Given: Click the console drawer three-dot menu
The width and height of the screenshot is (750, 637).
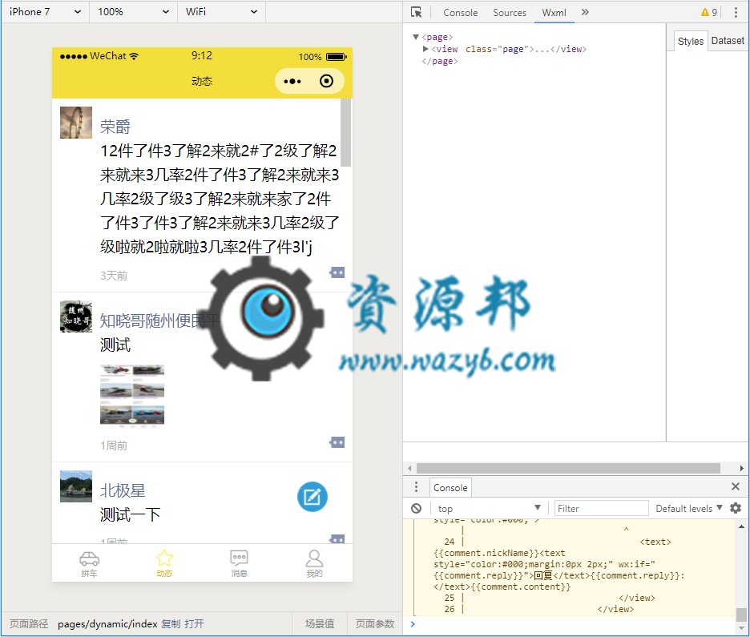Looking at the screenshot, I should 416,487.
